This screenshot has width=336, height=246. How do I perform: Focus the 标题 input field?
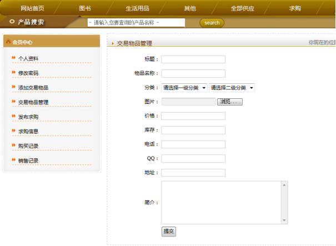point(193,59)
